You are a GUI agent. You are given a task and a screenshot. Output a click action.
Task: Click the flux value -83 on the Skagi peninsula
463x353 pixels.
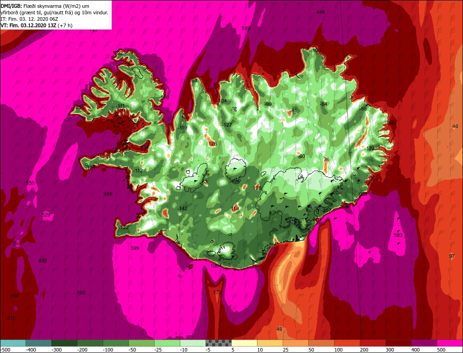click(194, 80)
